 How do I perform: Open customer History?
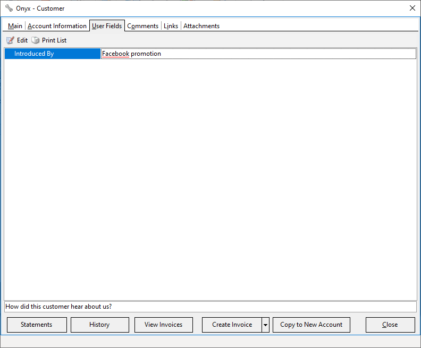coord(100,325)
